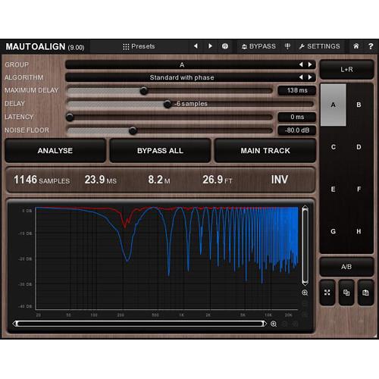Switch to previous algorithm with left arrow
The width and height of the screenshot is (379, 379).
point(301,77)
